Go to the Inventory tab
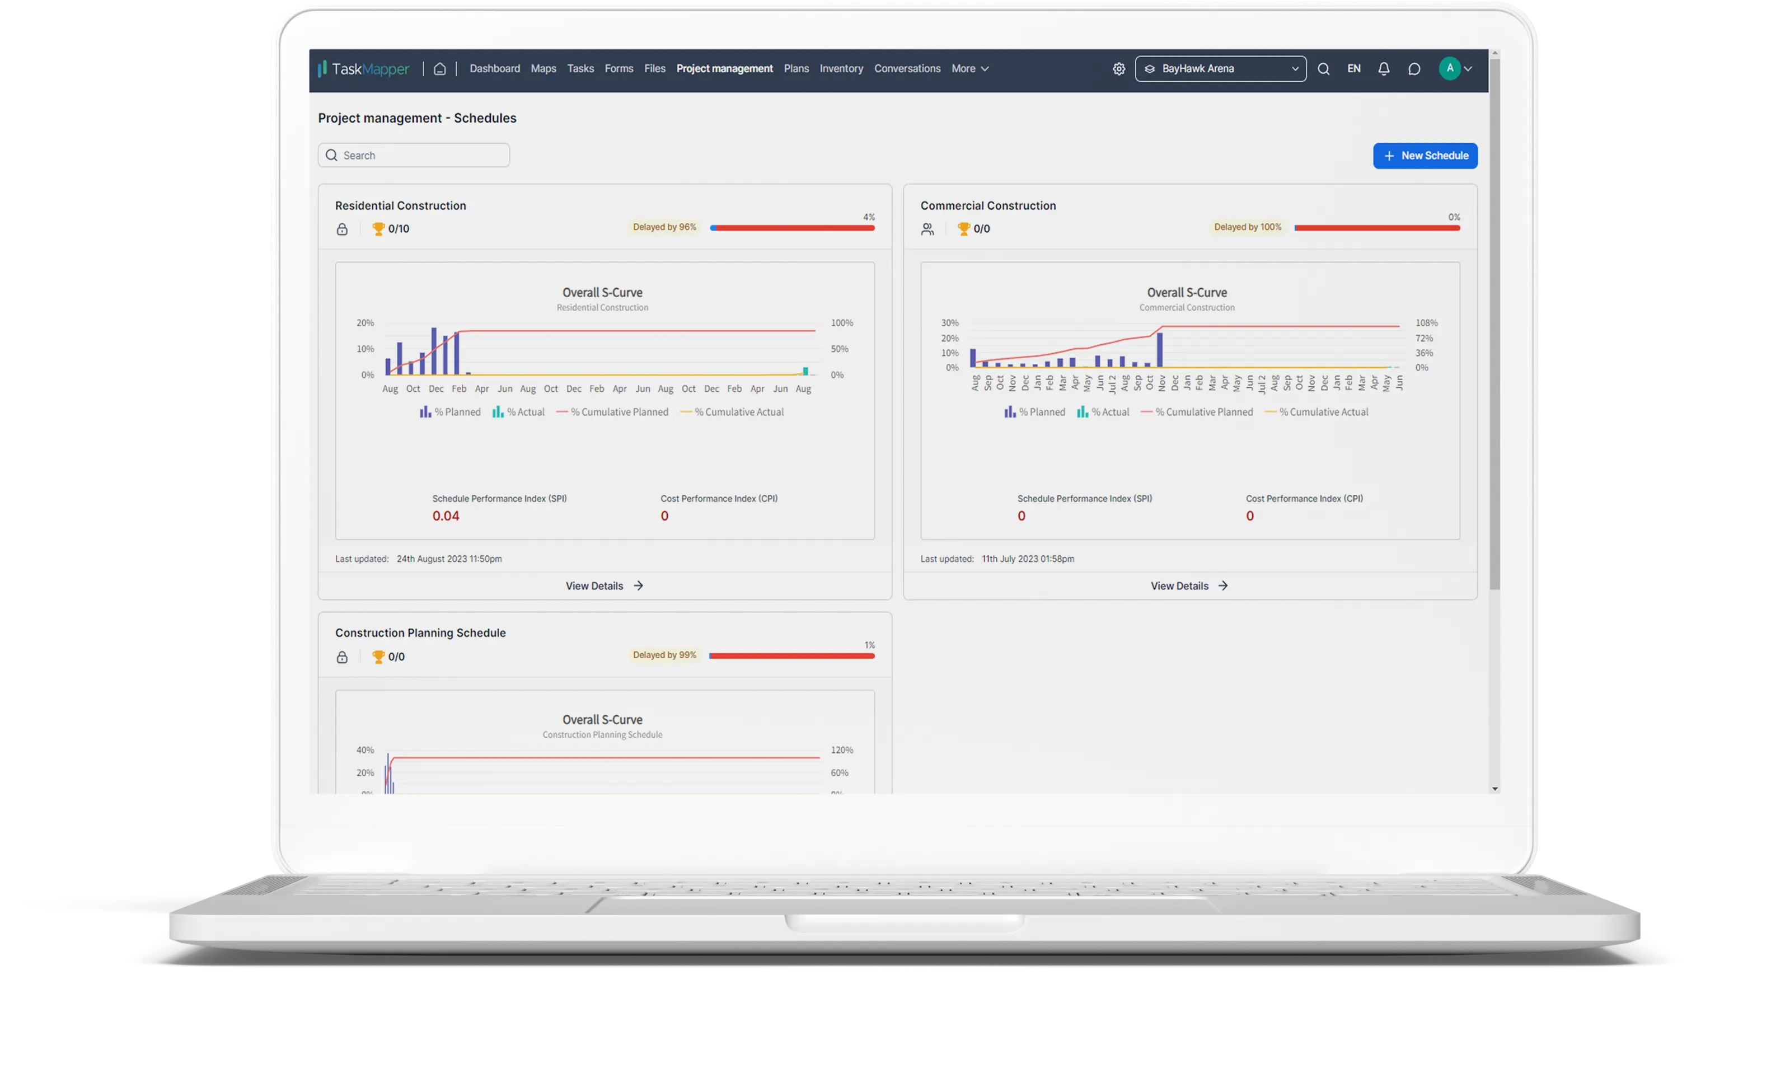Viewport: 1785px width, 1087px height. click(x=841, y=69)
